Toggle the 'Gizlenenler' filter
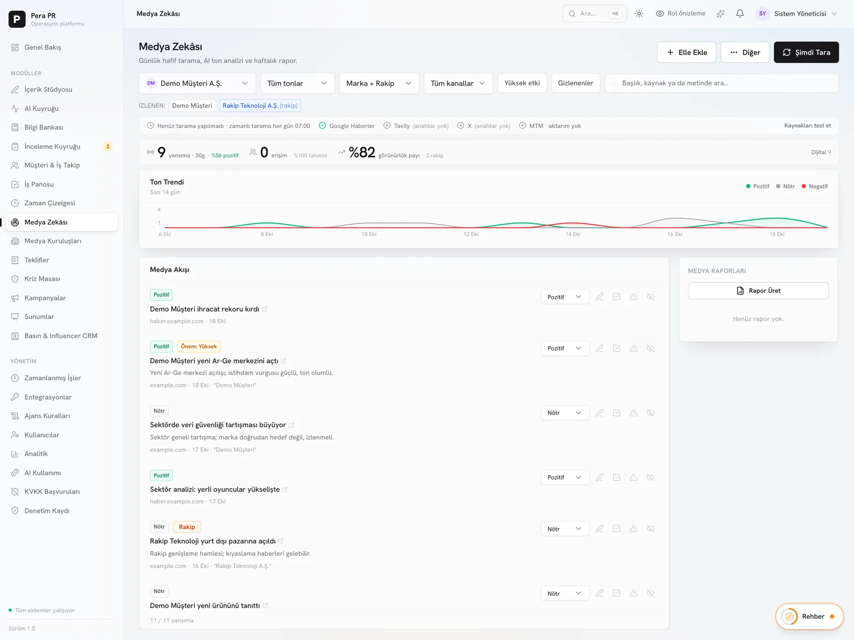Image resolution: width=854 pixels, height=640 pixels. [575, 83]
